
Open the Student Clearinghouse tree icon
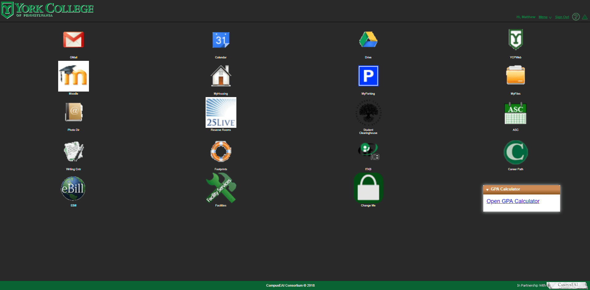pyautogui.click(x=368, y=112)
